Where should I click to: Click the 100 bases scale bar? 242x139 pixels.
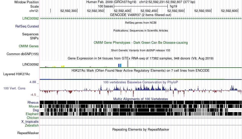(x=141, y=6)
